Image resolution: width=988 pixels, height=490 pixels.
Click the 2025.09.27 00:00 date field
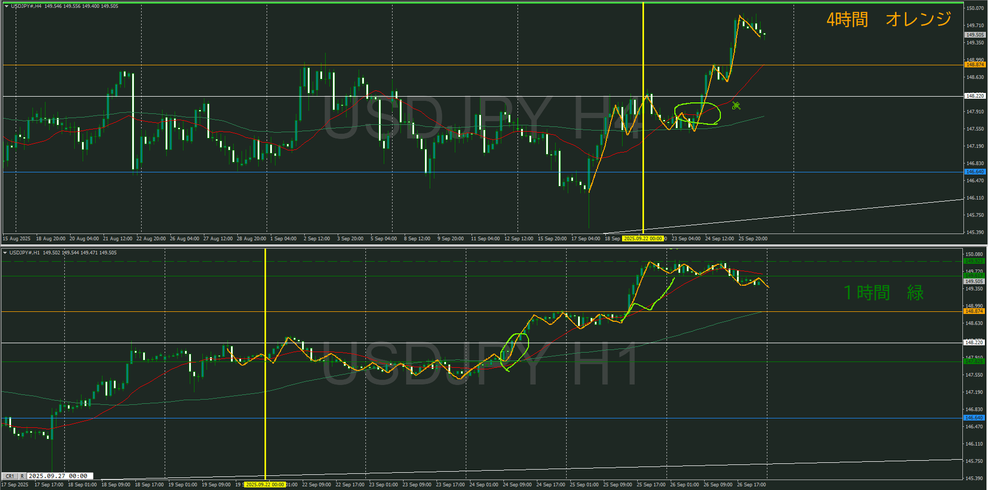coord(59,476)
